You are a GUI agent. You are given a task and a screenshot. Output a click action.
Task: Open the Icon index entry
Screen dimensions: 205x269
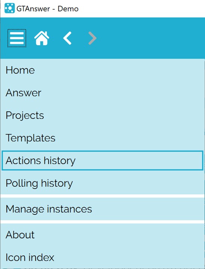(x=102, y=257)
